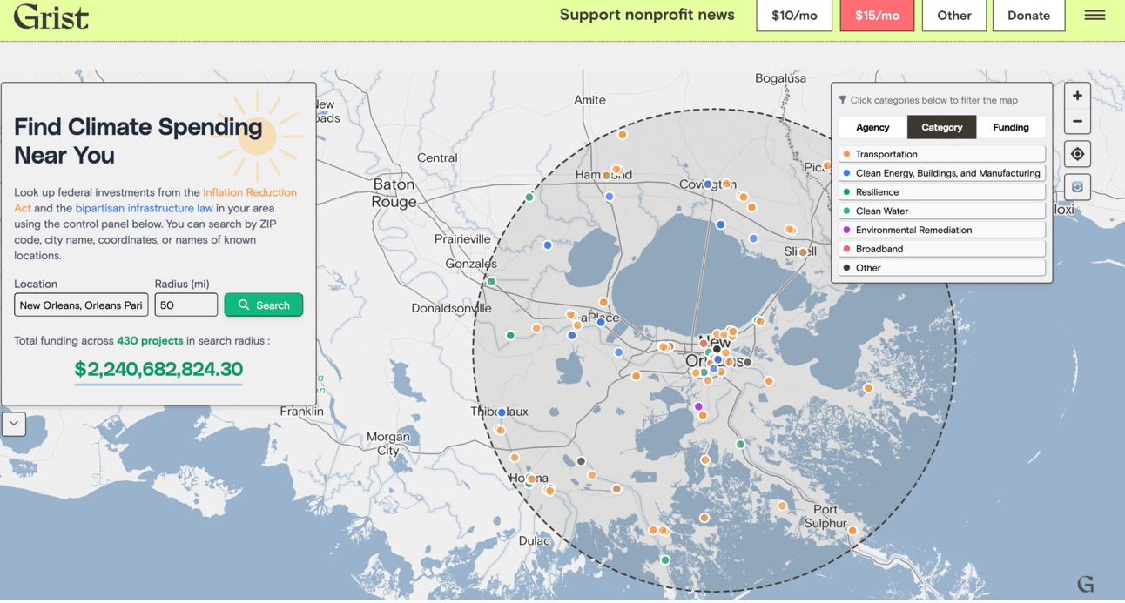Open the hamburger navigation menu

[x=1095, y=15]
